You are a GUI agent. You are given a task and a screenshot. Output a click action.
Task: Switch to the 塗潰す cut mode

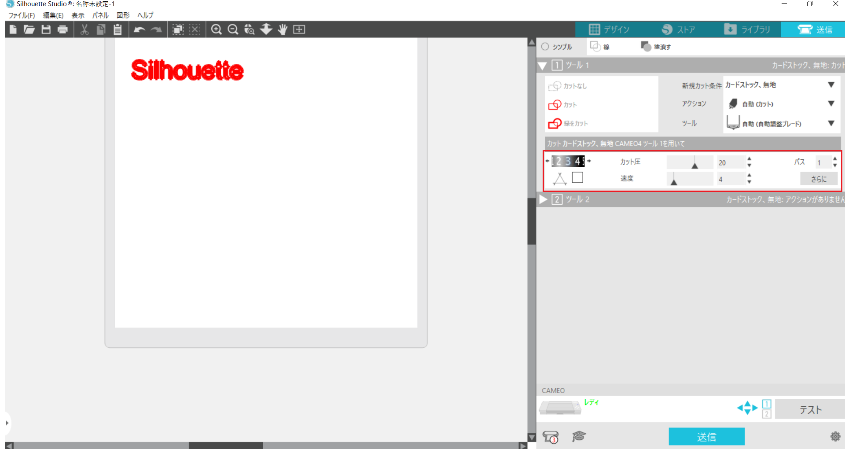coord(656,47)
